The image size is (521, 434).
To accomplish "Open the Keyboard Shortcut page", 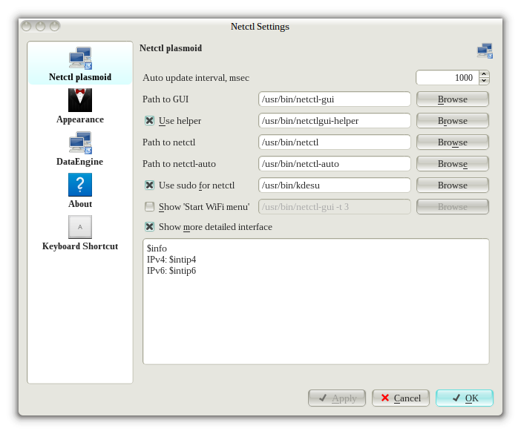I will 79,227.
